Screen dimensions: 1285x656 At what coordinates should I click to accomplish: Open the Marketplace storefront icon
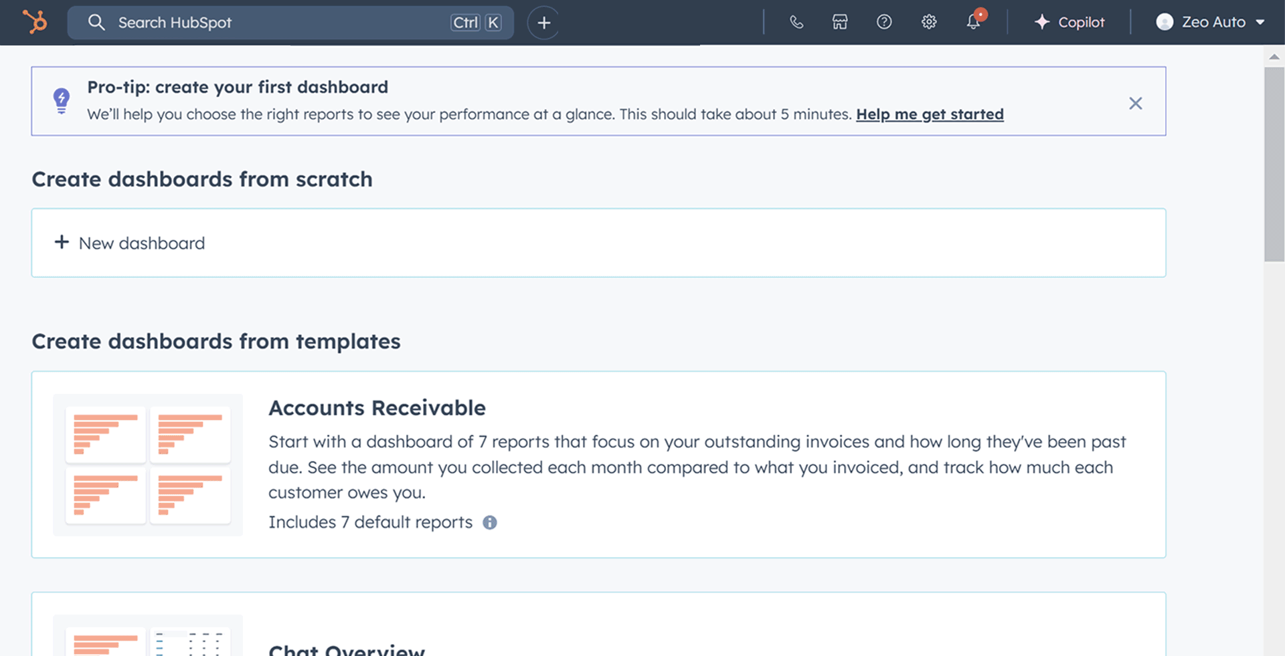tap(840, 22)
